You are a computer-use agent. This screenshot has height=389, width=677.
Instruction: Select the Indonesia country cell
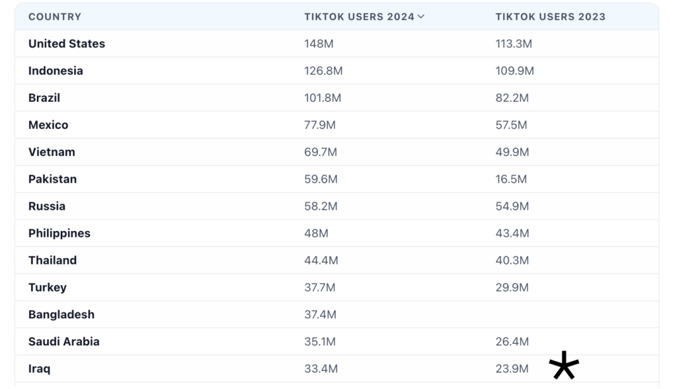tap(56, 71)
